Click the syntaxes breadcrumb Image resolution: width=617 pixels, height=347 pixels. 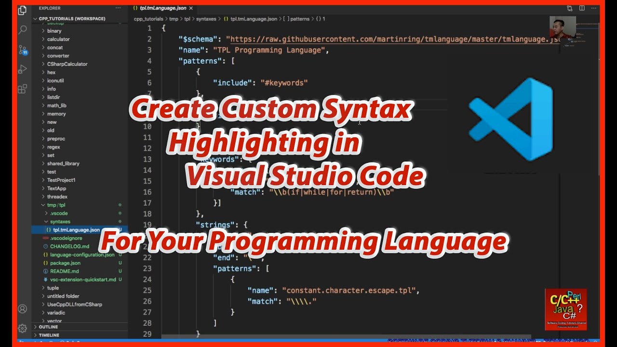pyautogui.click(x=206, y=19)
